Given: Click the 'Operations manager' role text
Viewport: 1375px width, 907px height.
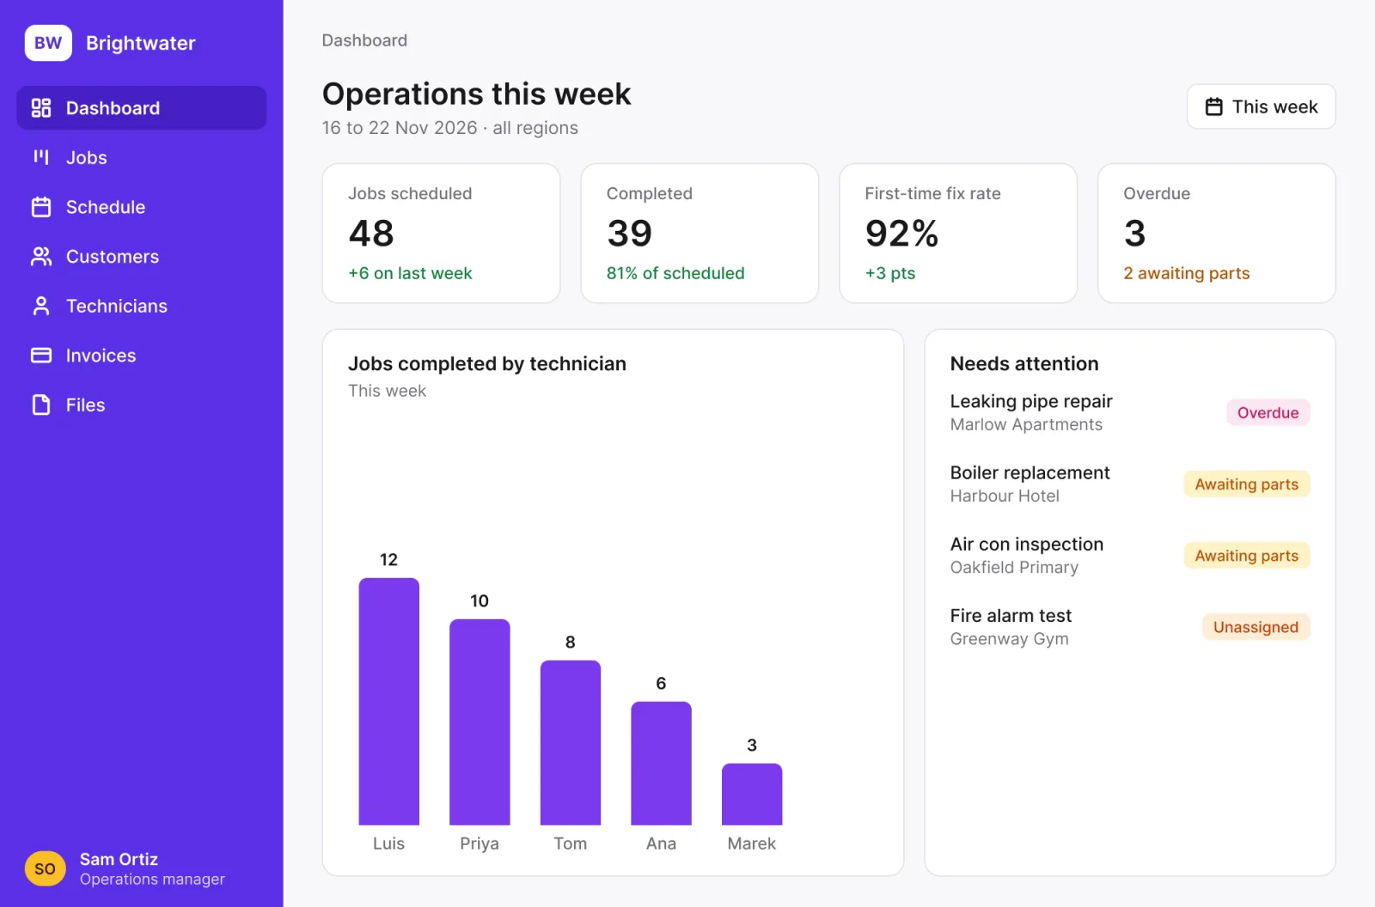Looking at the screenshot, I should click(x=152, y=880).
